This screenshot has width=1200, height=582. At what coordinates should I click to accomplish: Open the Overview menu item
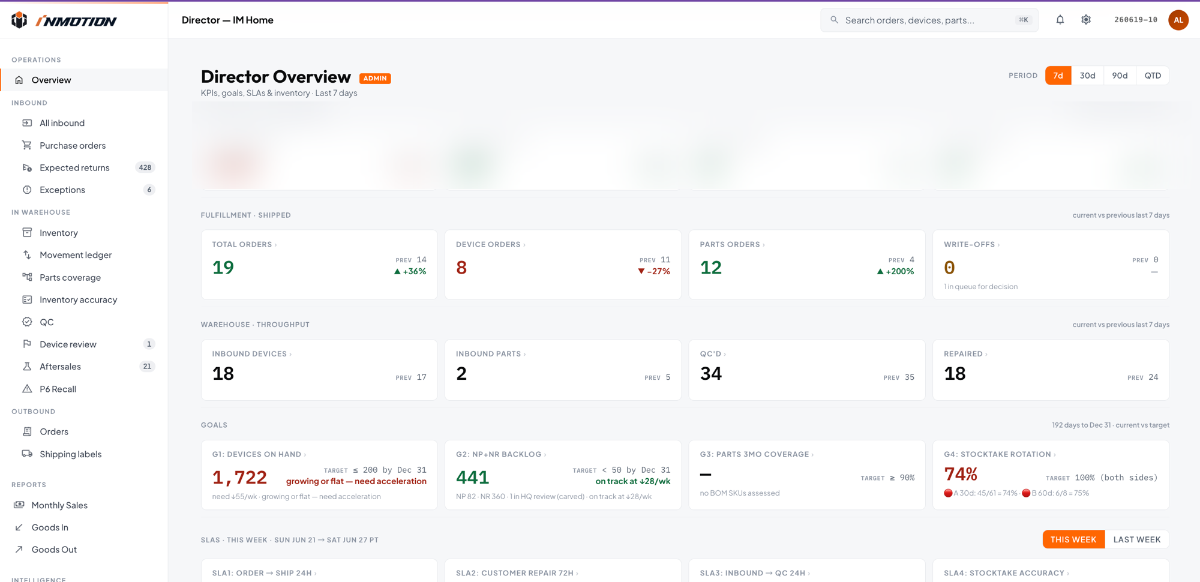[x=84, y=80]
